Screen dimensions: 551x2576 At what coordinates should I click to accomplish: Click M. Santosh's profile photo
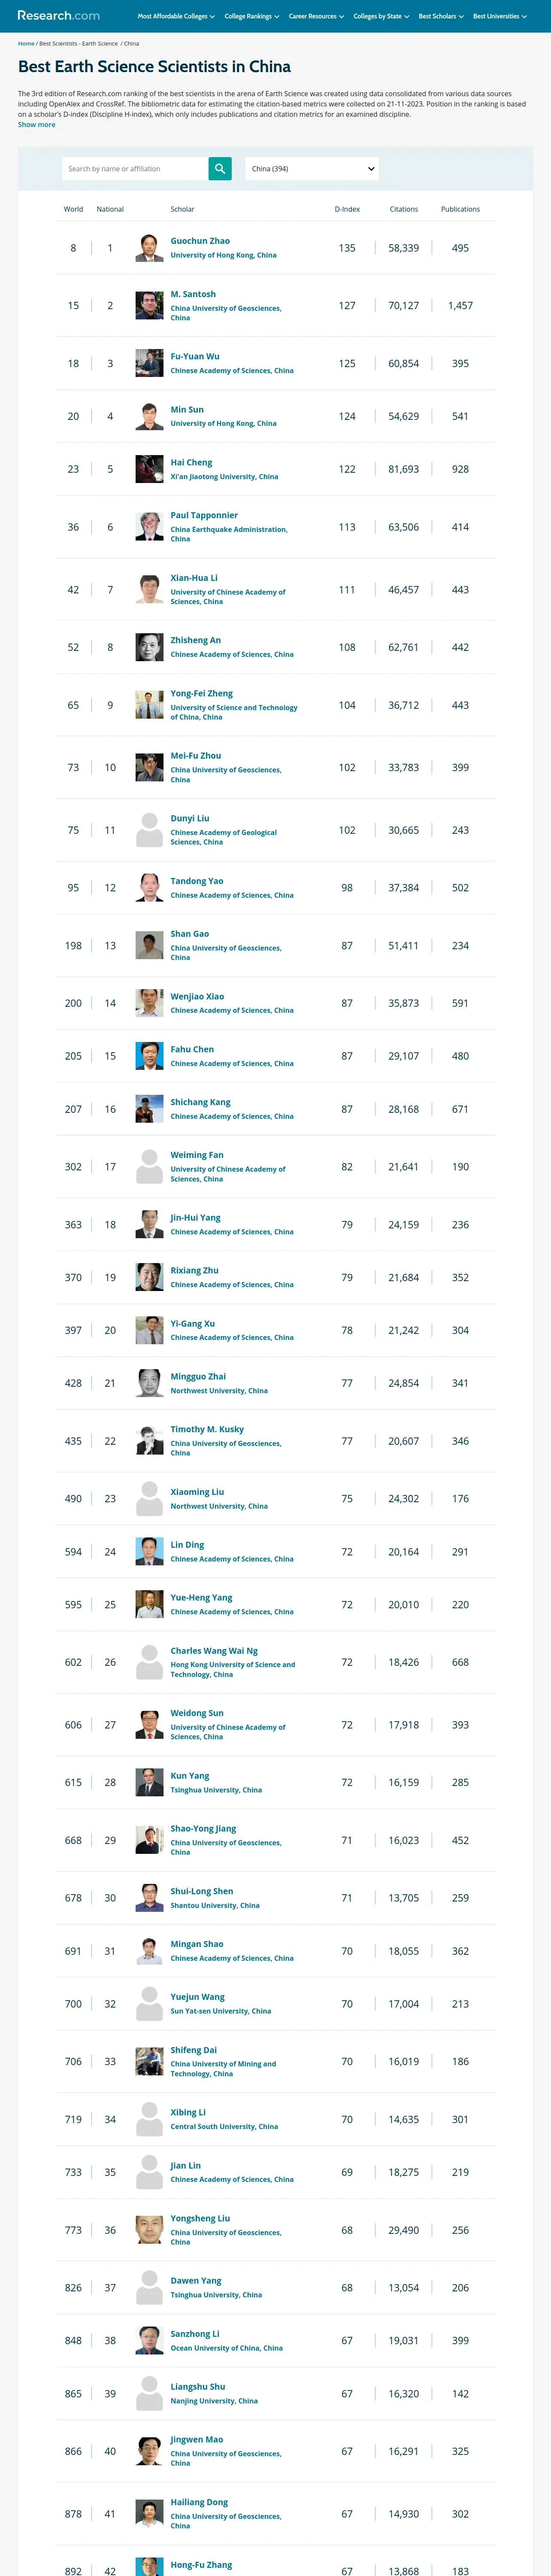coord(149,306)
